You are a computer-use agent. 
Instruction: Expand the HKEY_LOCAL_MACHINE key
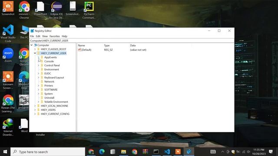point(35,106)
